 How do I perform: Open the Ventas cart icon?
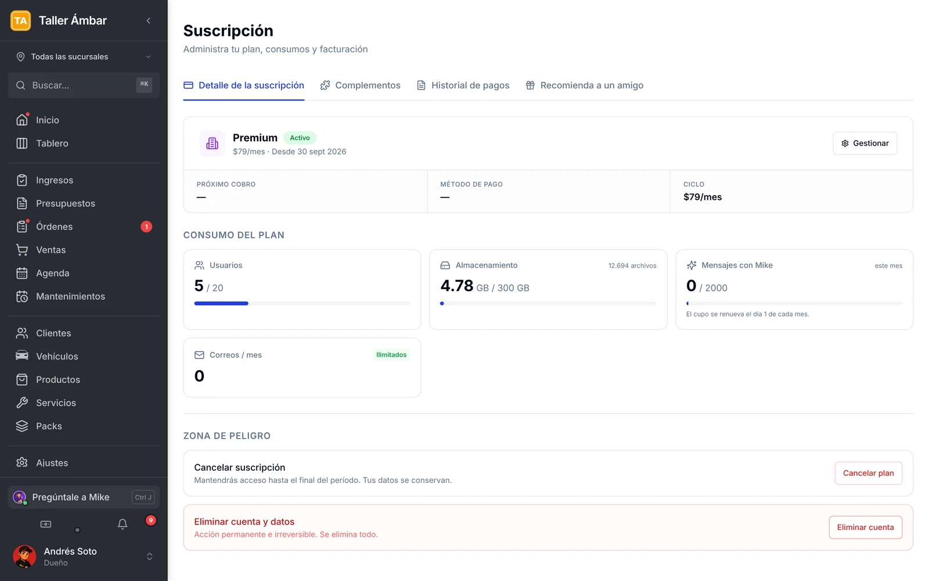click(x=22, y=250)
